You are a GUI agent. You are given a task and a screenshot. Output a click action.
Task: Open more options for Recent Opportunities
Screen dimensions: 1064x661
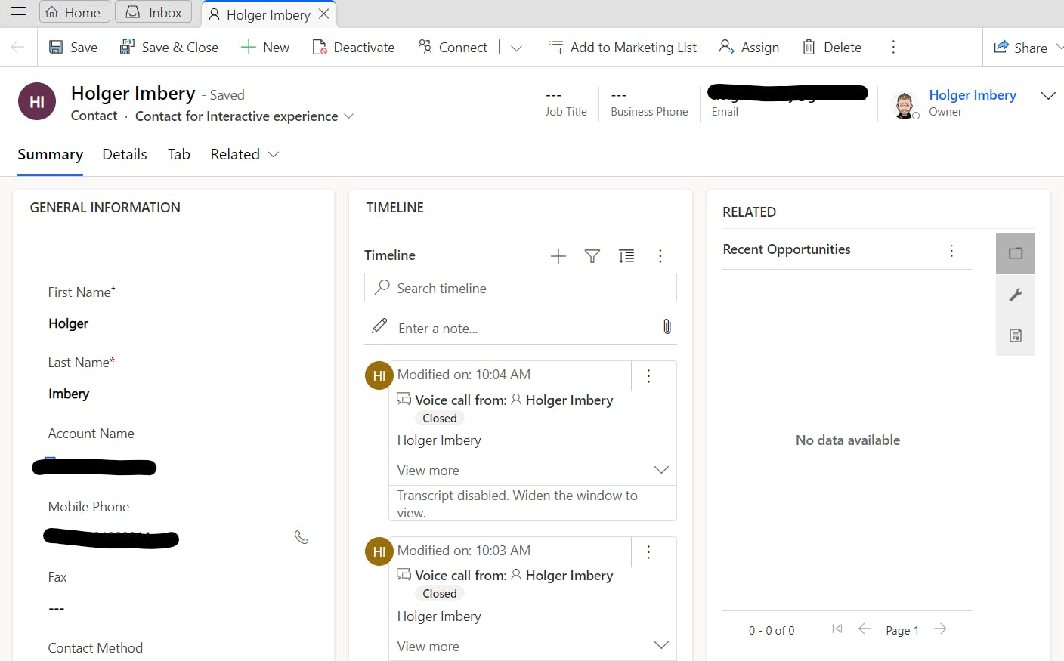point(951,250)
